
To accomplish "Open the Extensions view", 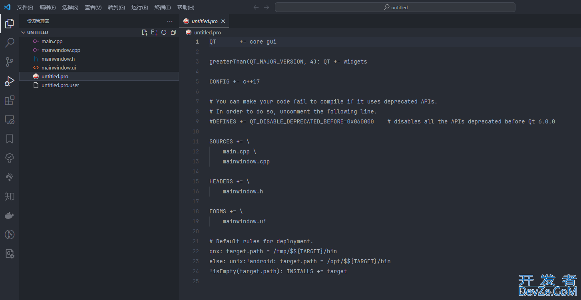I will coord(10,100).
